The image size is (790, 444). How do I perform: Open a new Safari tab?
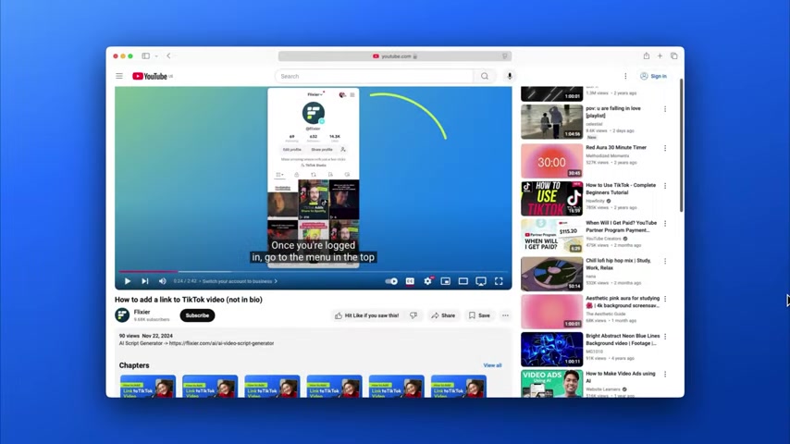coord(660,55)
